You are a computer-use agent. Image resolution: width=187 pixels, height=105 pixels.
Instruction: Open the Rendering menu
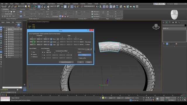60,4
